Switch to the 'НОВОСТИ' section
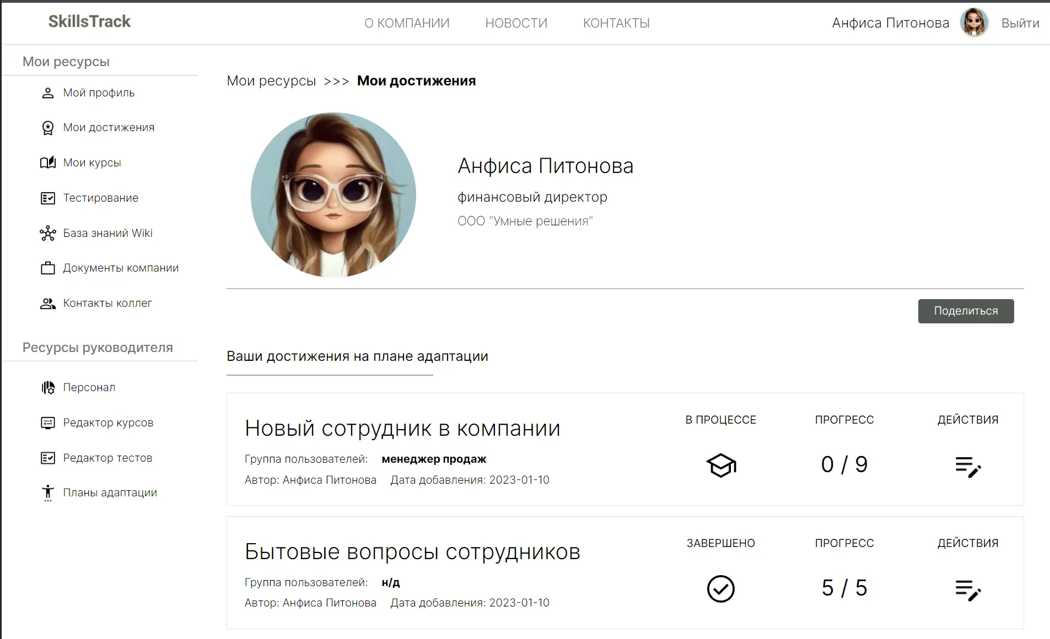The height and width of the screenshot is (639, 1050). pos(516,23)
